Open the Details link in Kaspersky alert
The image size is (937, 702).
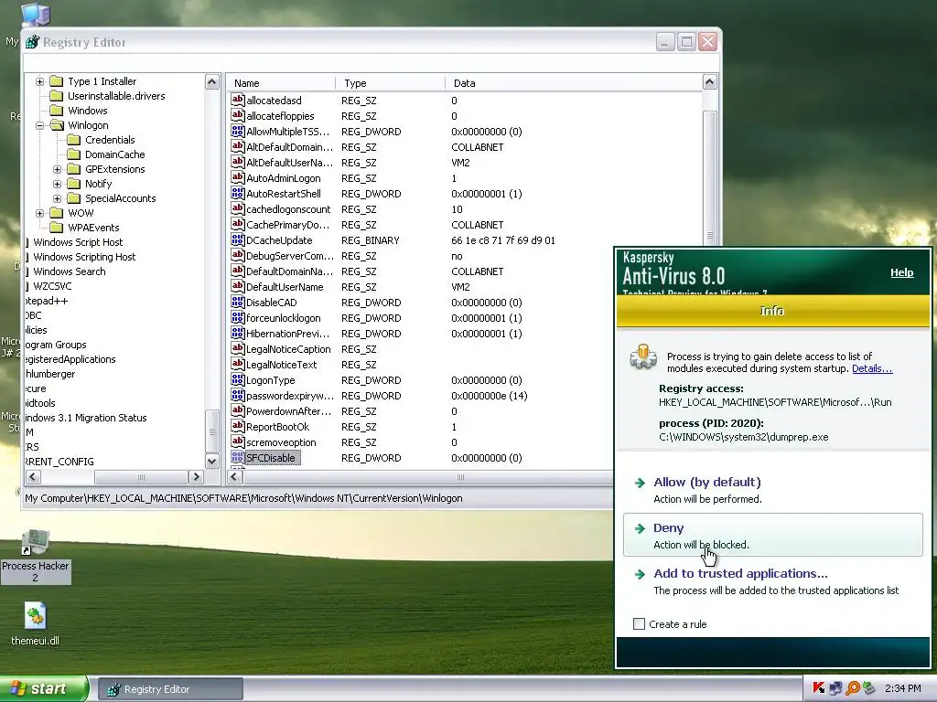pos(872,368)
